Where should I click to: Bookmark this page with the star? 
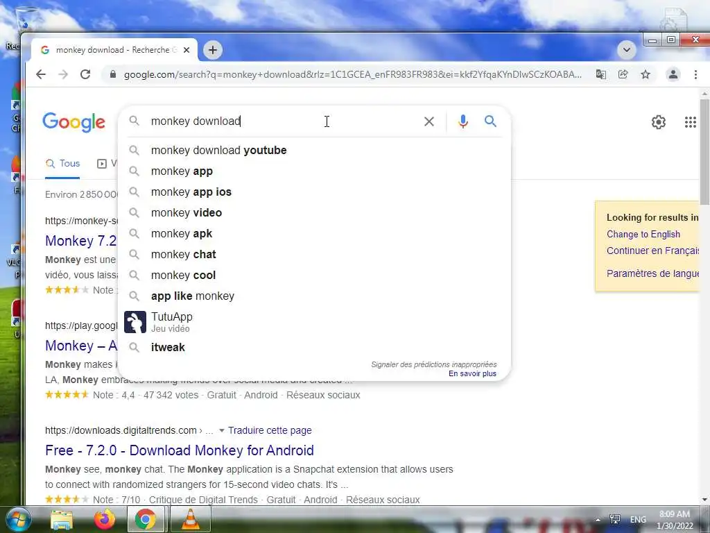[646, 74]
